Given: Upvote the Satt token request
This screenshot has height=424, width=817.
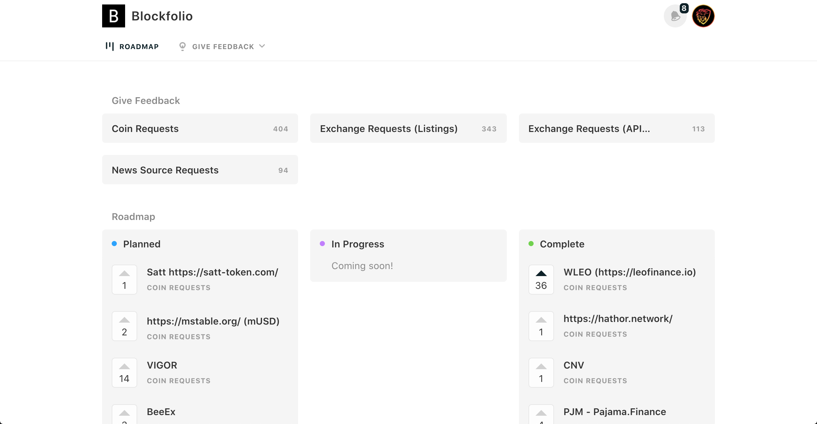Looking at the screenshot, I should (124, 280).
